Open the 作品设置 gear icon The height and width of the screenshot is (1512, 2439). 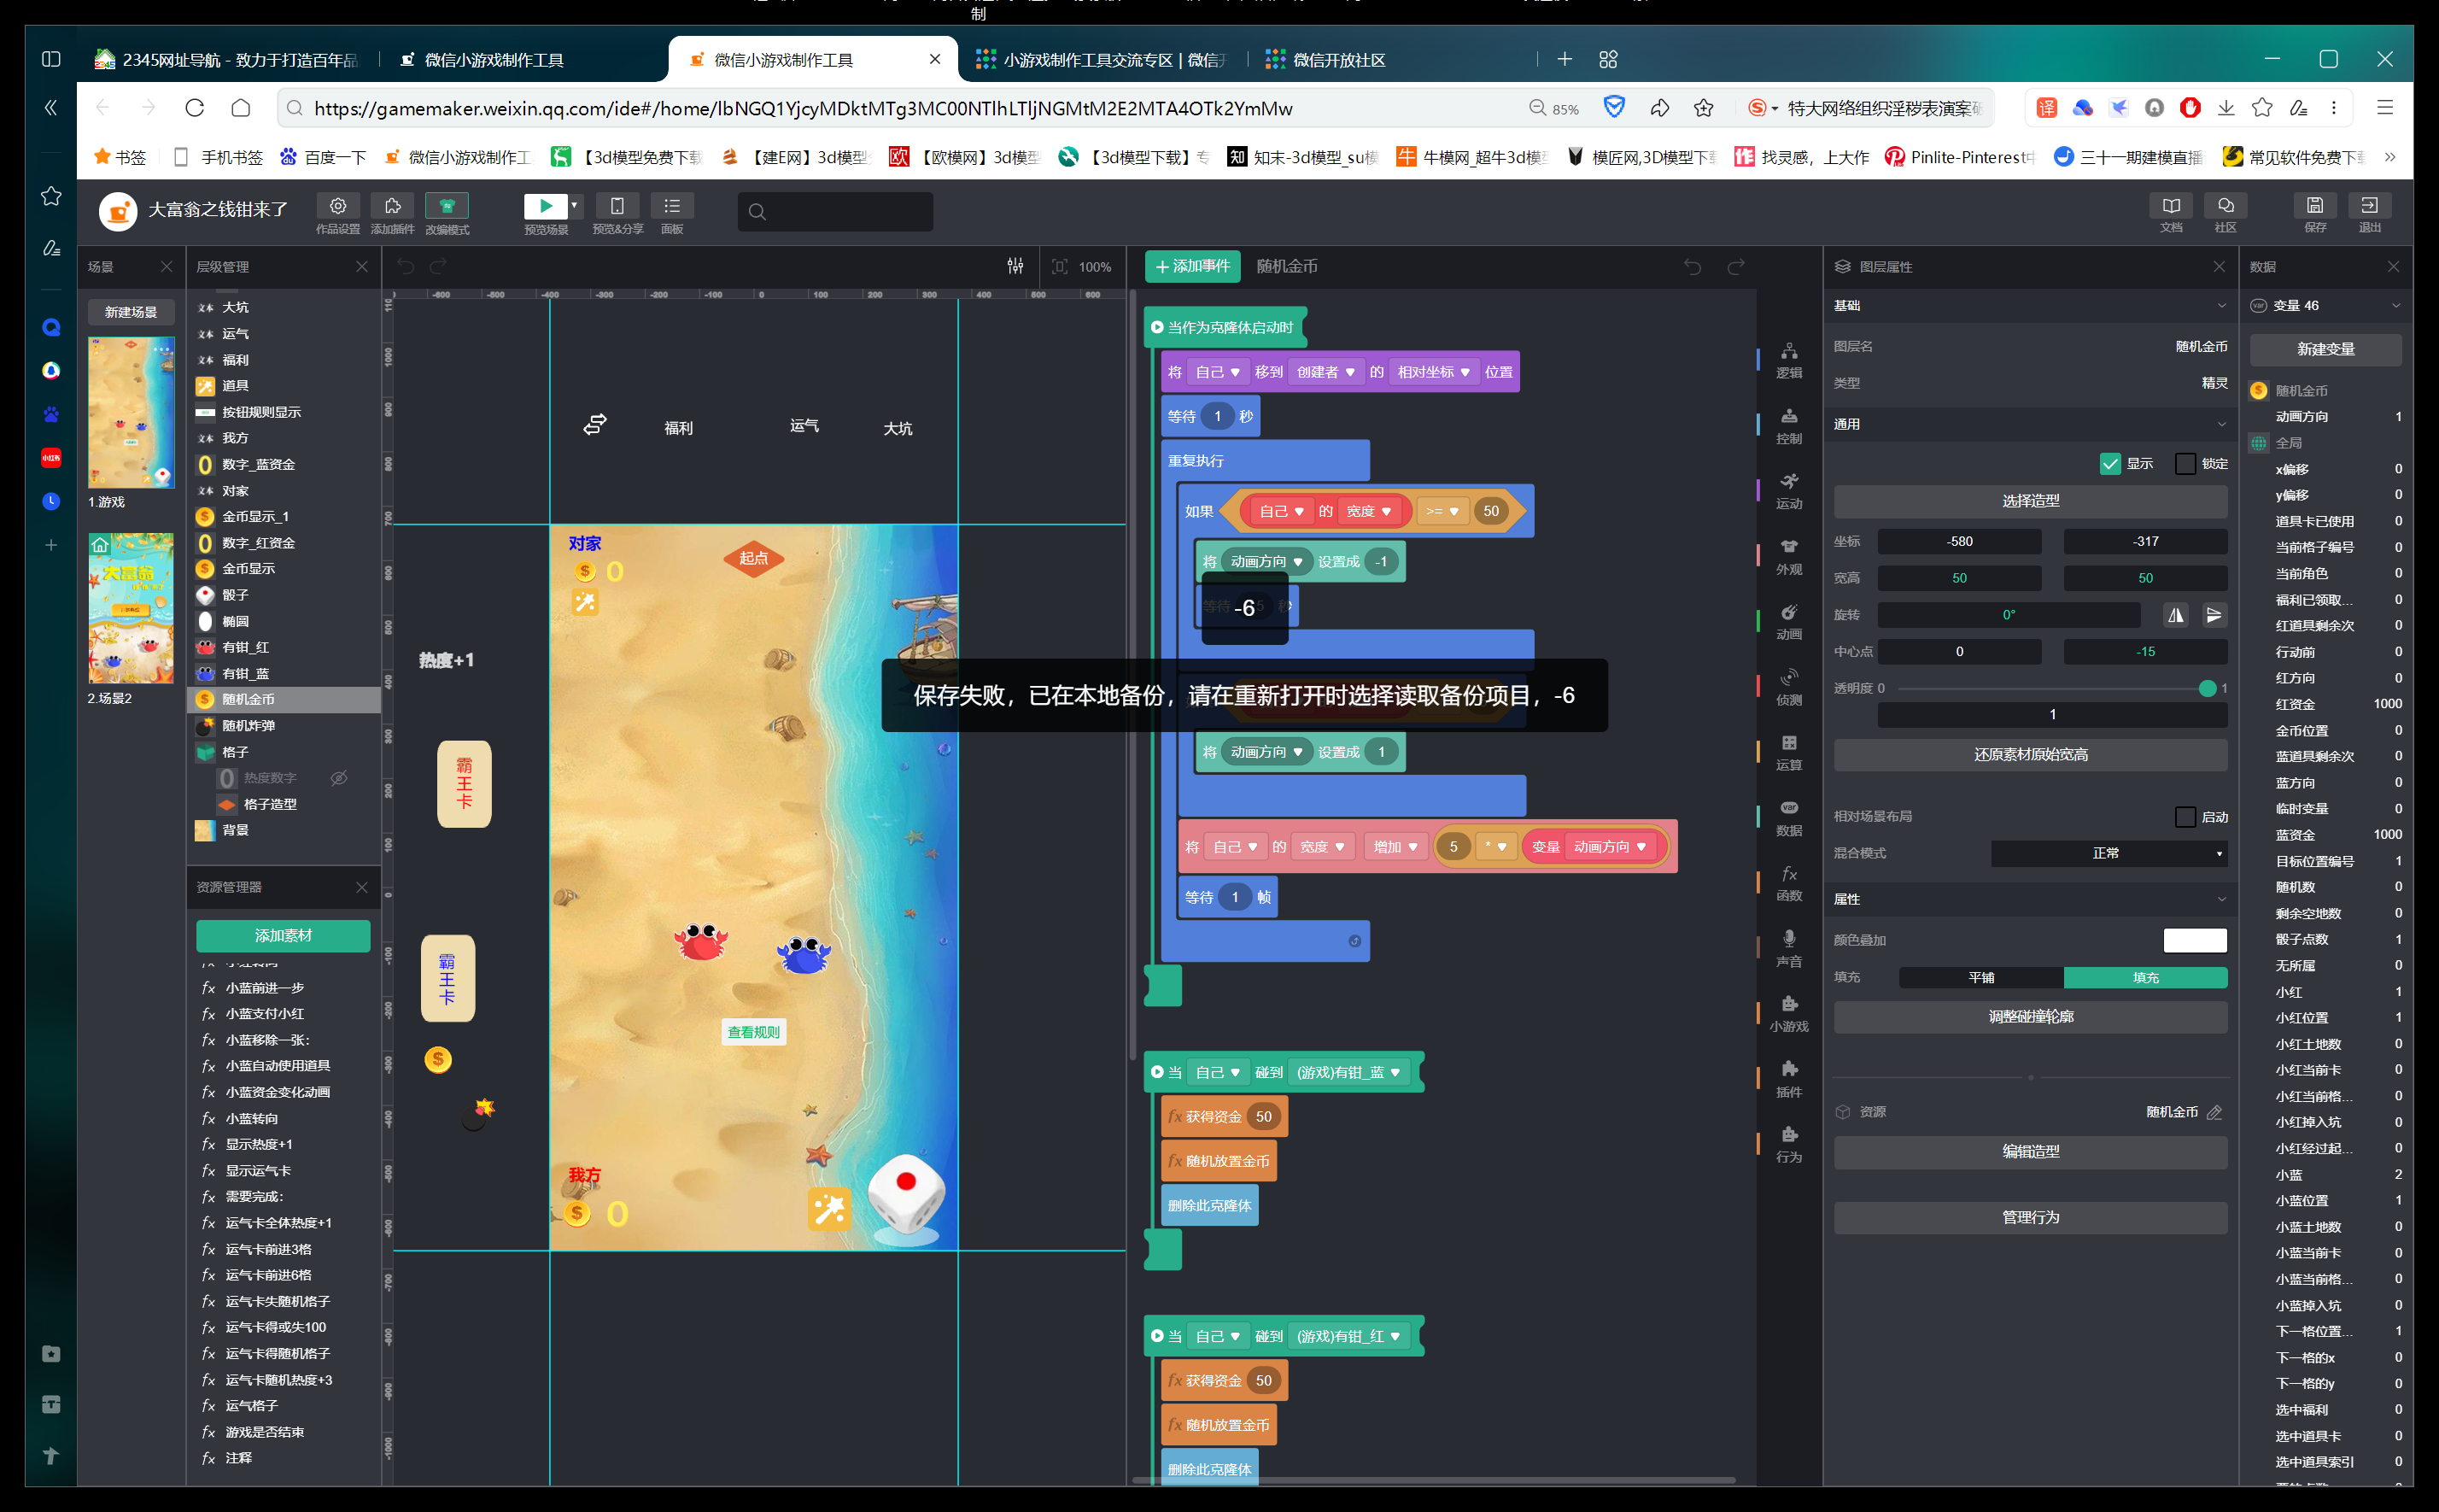tap(338, 206)
